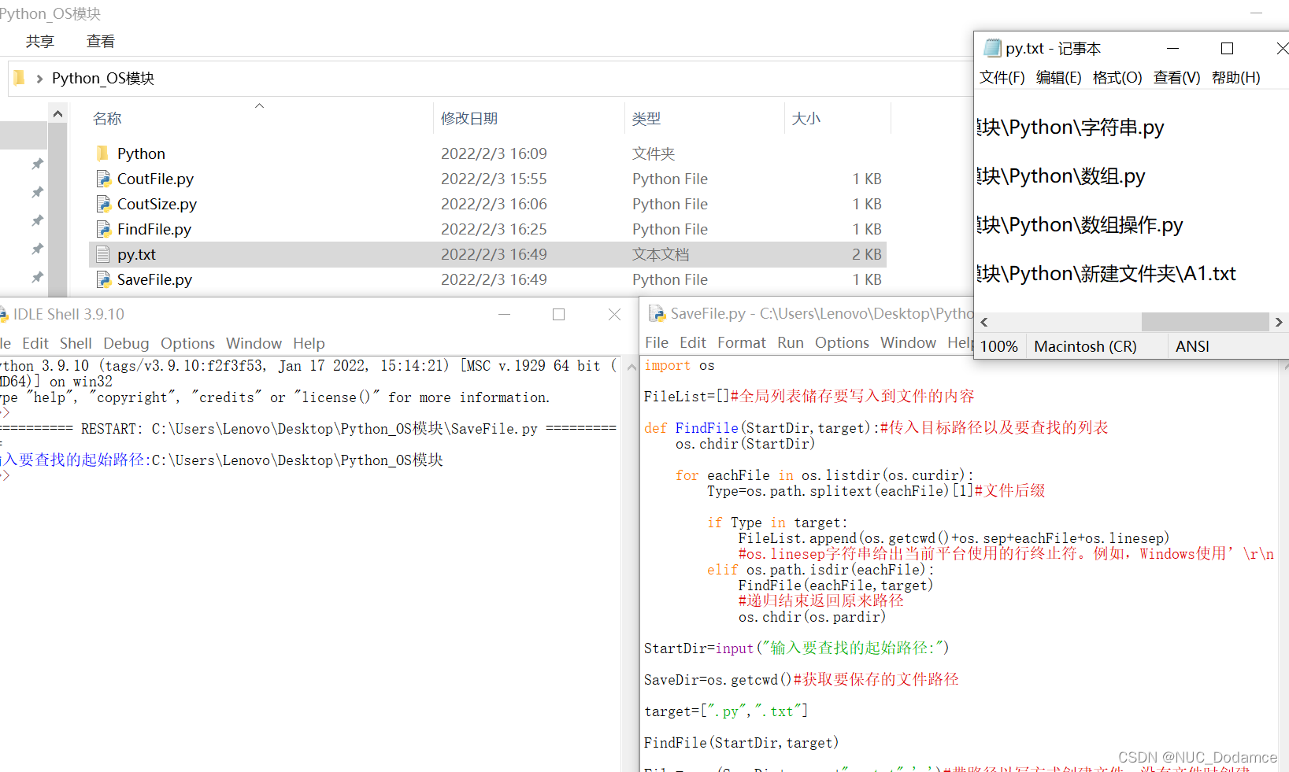Click Notepad horizontal scrollbar right arrow
The image size is (1289, 772).
[x=1279, y=322]
